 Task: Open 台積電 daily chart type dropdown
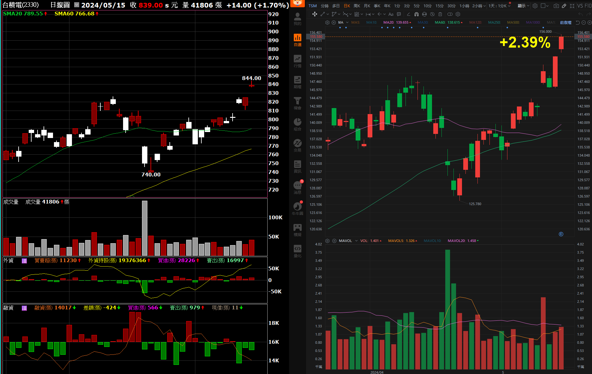(76, 5)
